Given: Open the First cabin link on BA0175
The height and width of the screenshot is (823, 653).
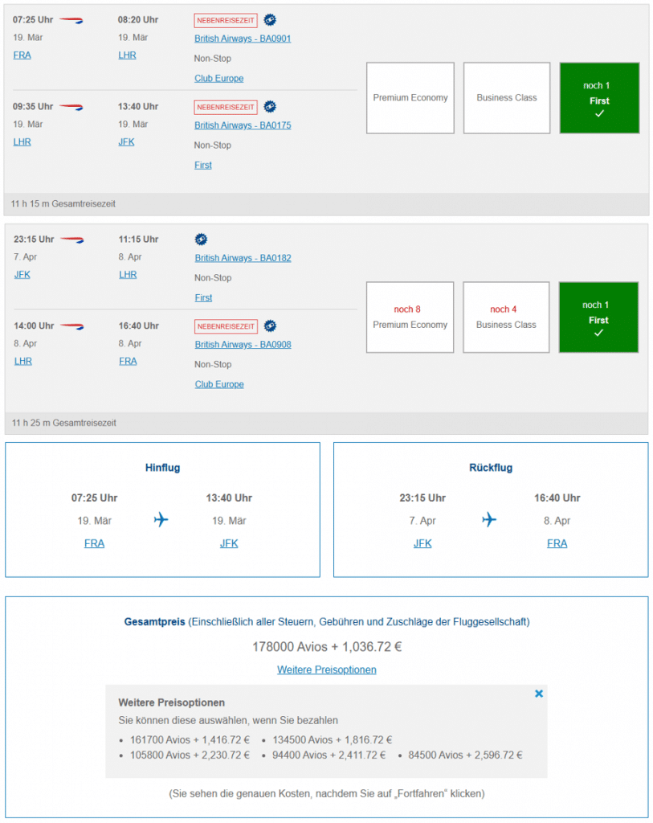Looking at the screenshot, I should [x=203, y=165].
